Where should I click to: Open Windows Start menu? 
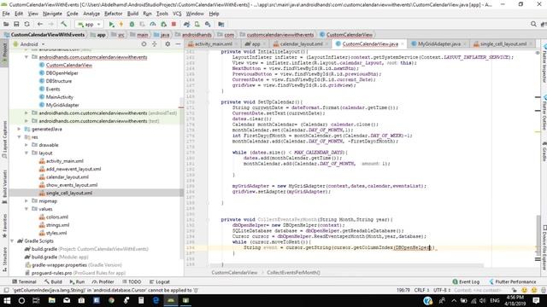(x=7, y=300)
